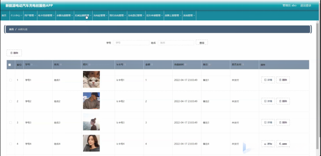Expand the 电卡信息管理 menu

tap(46, 15)
